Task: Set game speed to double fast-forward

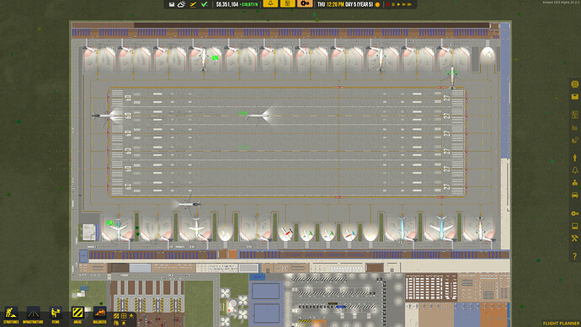Action: (x=404, y=4)
